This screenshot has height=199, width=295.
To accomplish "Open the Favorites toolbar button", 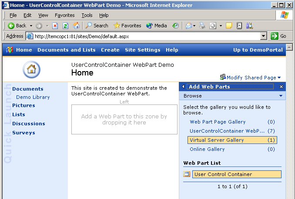I will point(127,26).
